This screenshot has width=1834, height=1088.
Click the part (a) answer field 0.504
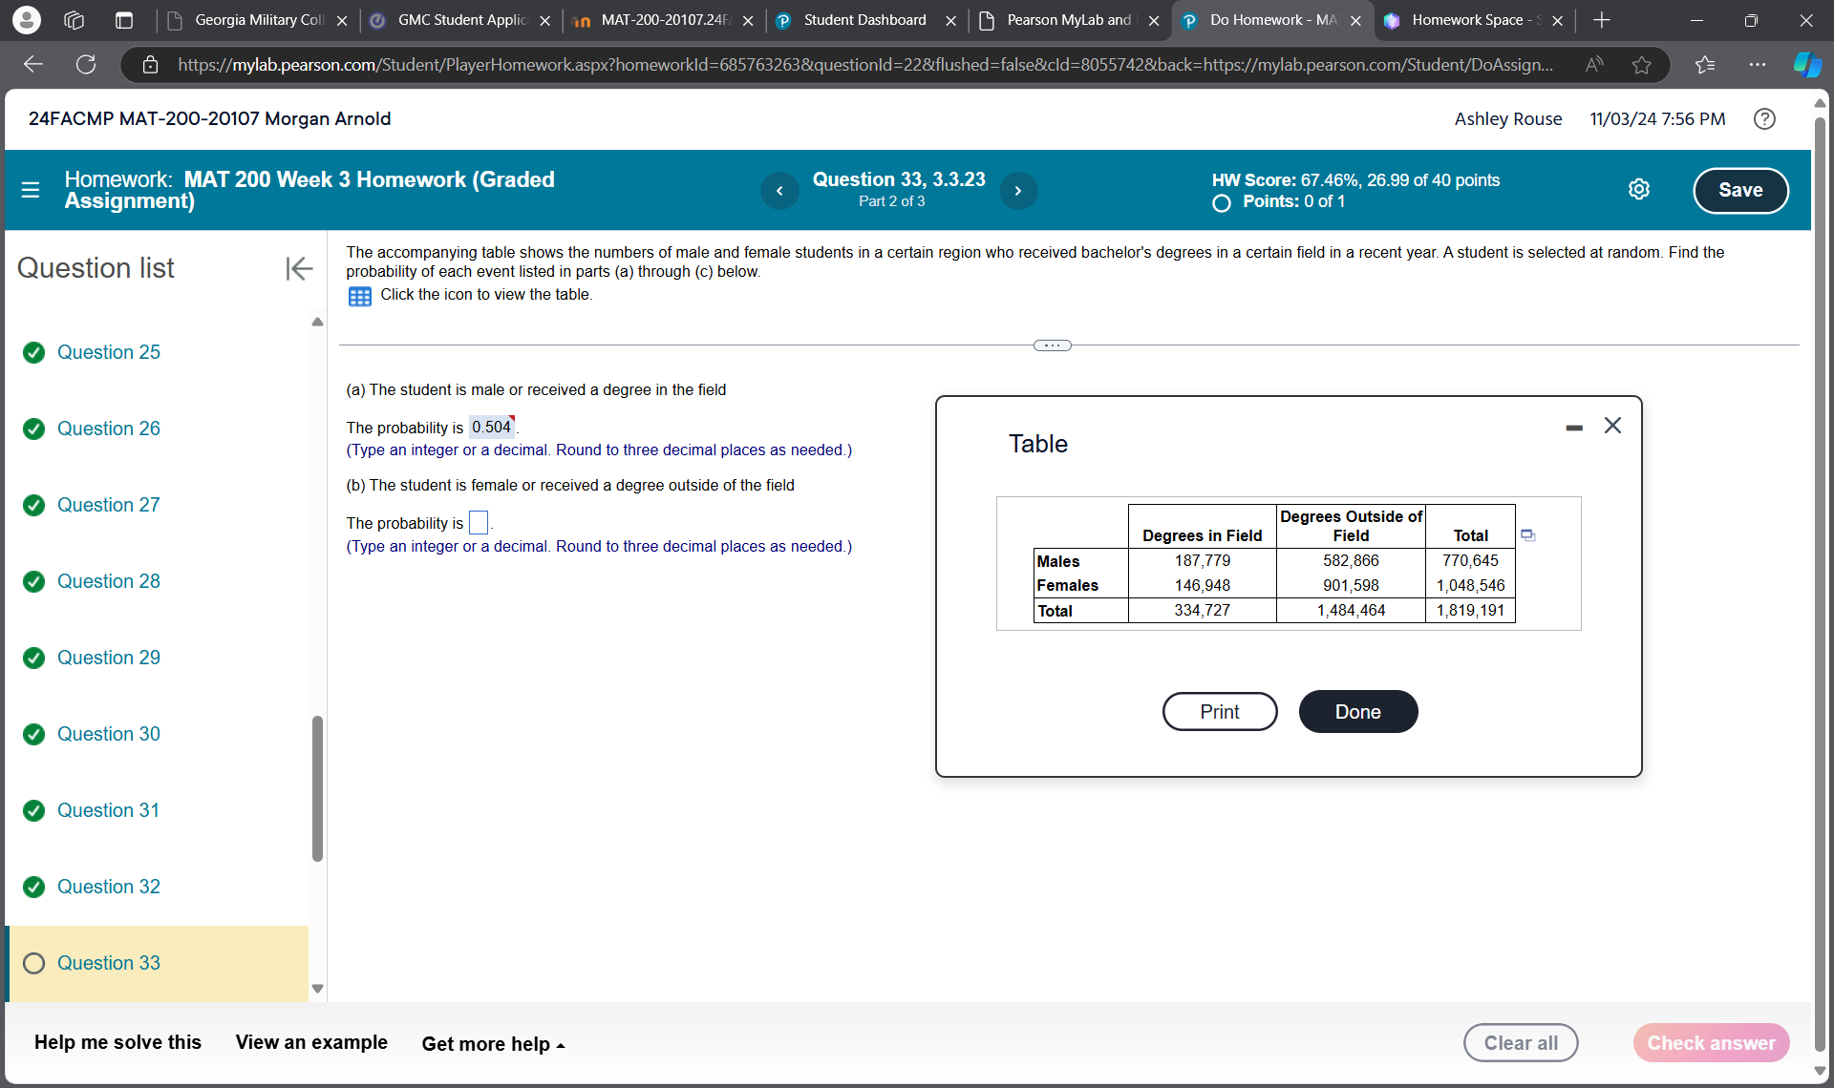tap(491, 427)
